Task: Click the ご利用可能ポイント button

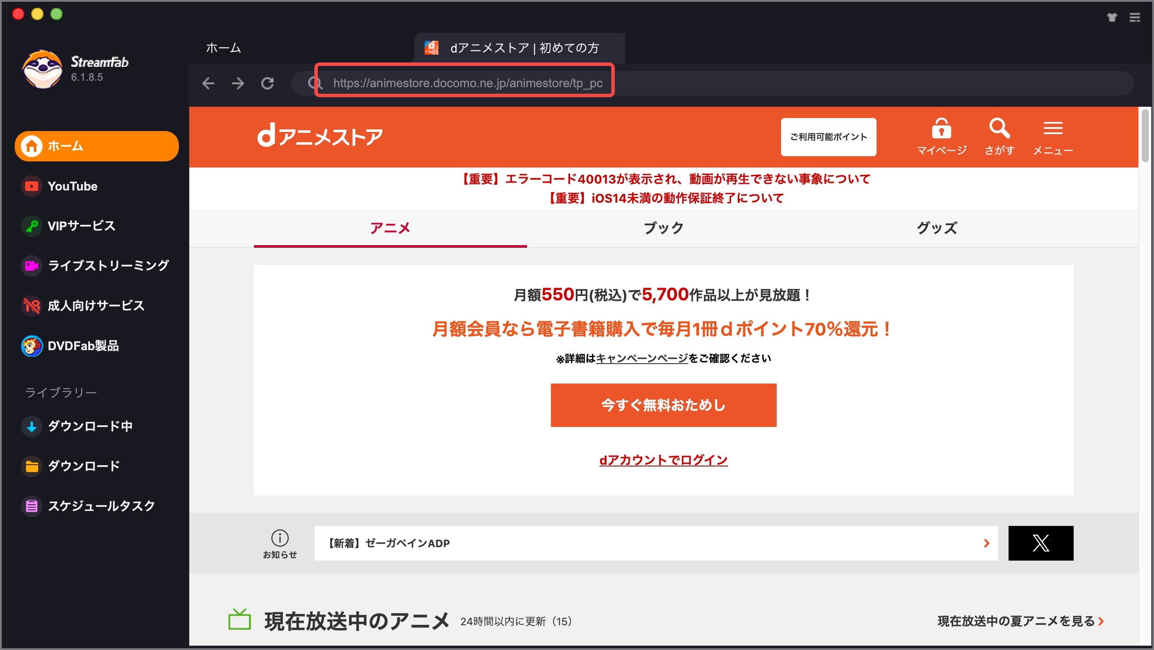Action: [828, 137]
